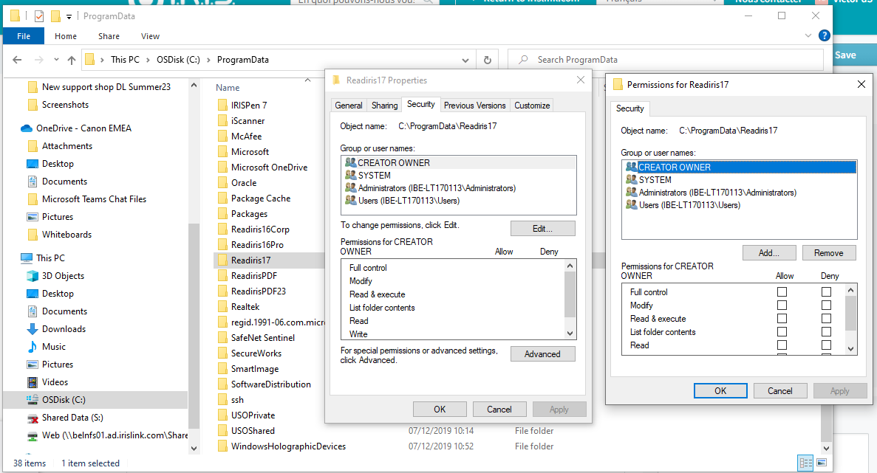The width and height of the screenshot is (877, 473).
Task: Click Documents icon under OneDrive
Action: pos(33,182)
